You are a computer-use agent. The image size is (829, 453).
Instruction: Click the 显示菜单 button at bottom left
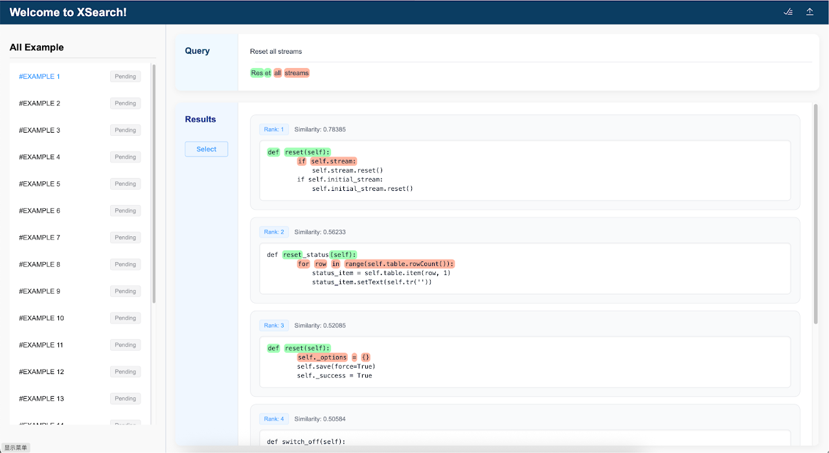14,447
